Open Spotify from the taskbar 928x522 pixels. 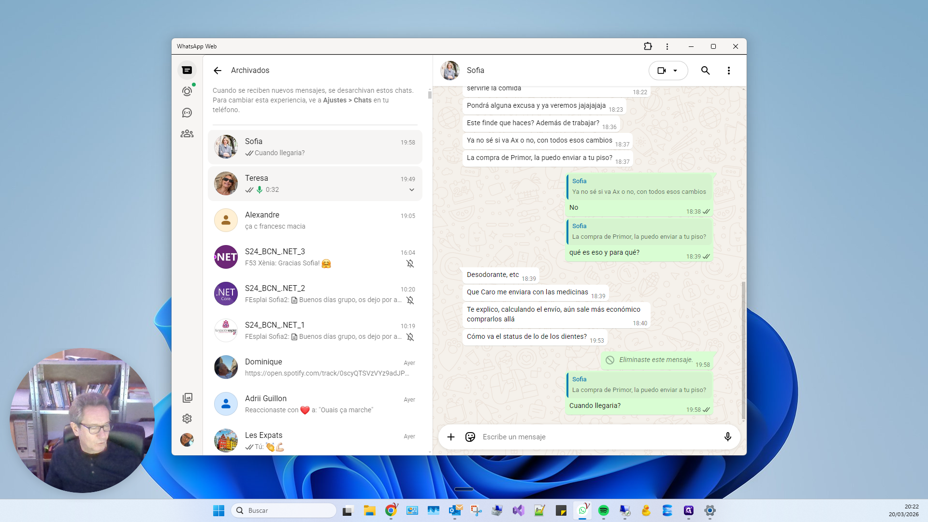[x=603, y=510]
